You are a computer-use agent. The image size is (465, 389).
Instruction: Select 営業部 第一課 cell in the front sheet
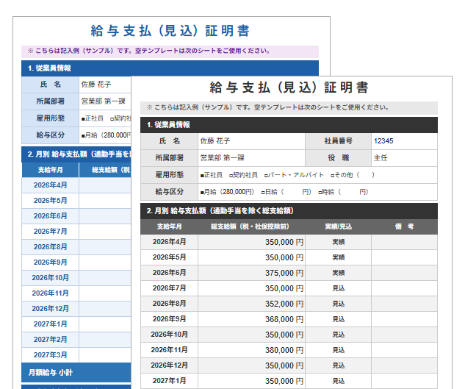tap(251, 158)
